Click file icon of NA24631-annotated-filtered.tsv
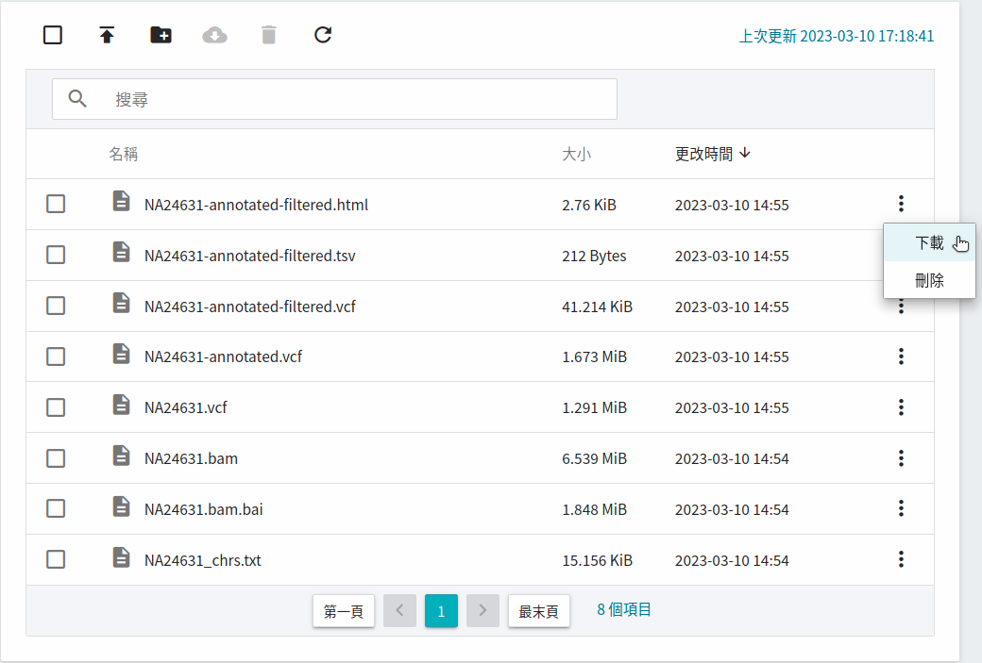This screenshot has width=982, height=663. pos(122,252)
